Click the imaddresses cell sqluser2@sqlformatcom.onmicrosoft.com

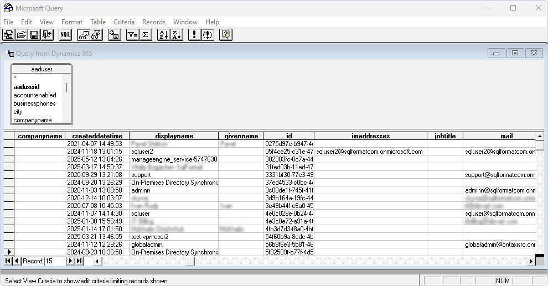pos(370,152)
